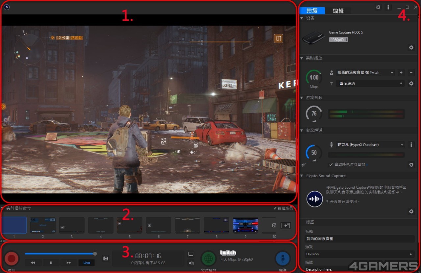This screenshot has height=273, width=421.
Task: Collapse the 实时播放 section
Action: coord(302,58)
